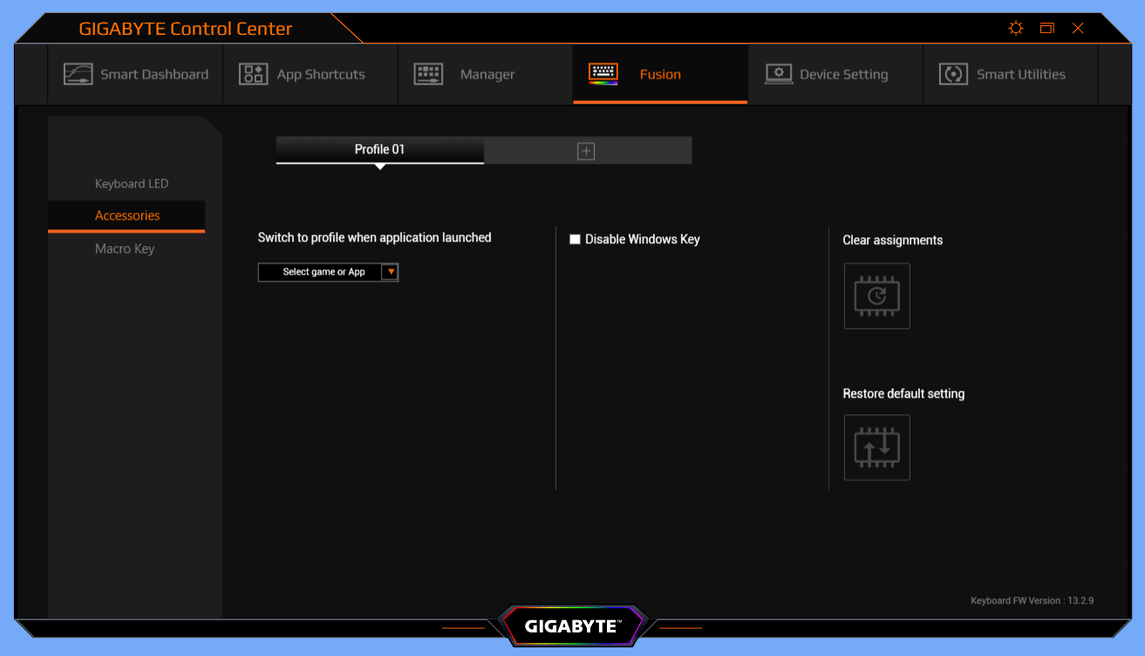Click the Manager keyboard icon

tap(428, 74)
